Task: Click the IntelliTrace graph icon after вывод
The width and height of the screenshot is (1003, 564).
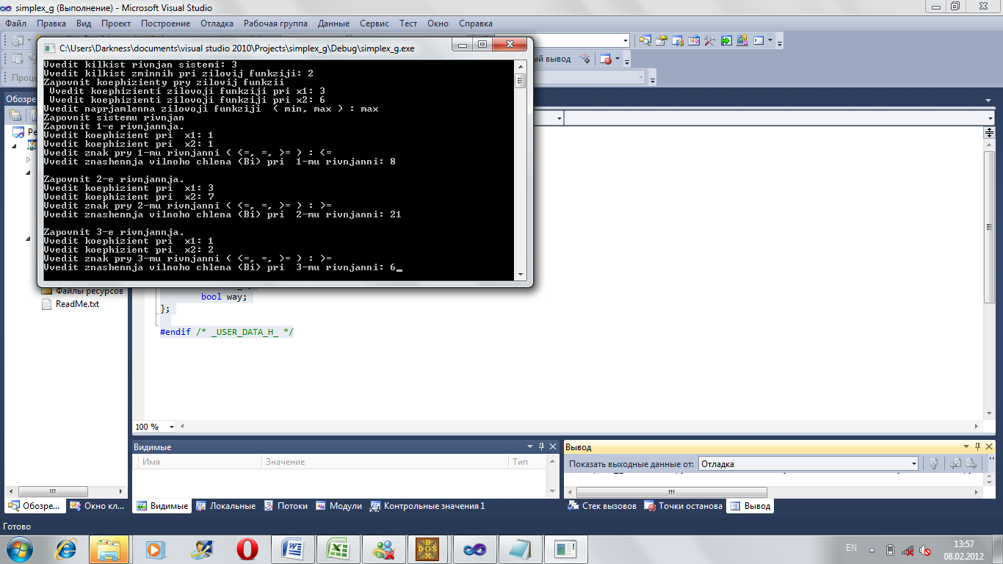Action: pos(584,59)
